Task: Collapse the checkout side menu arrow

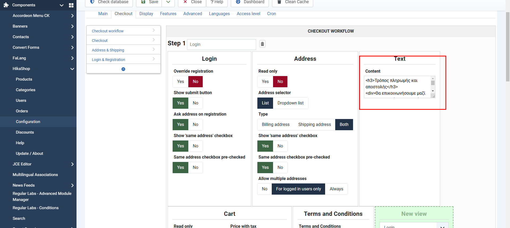Action: tap(123, 69)
